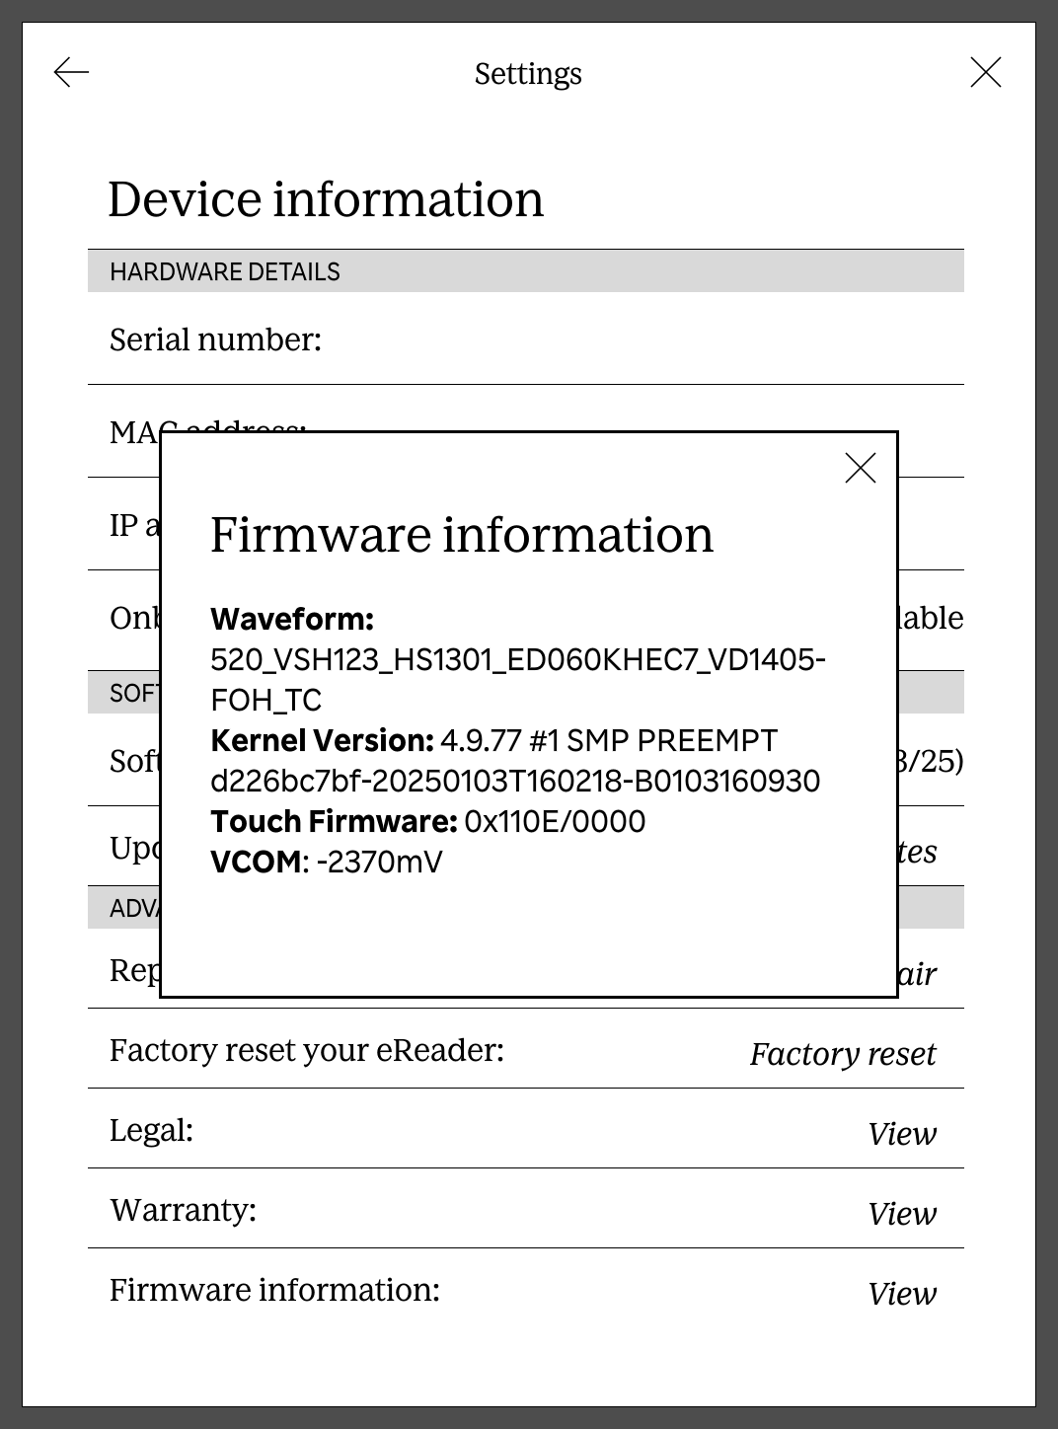Close the Firmware information dialog
This screenshot has height=1429, width=1058.
coord(860,468)
